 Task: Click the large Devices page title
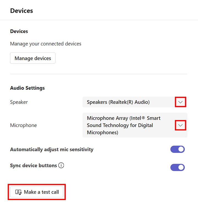coord(21,11)
